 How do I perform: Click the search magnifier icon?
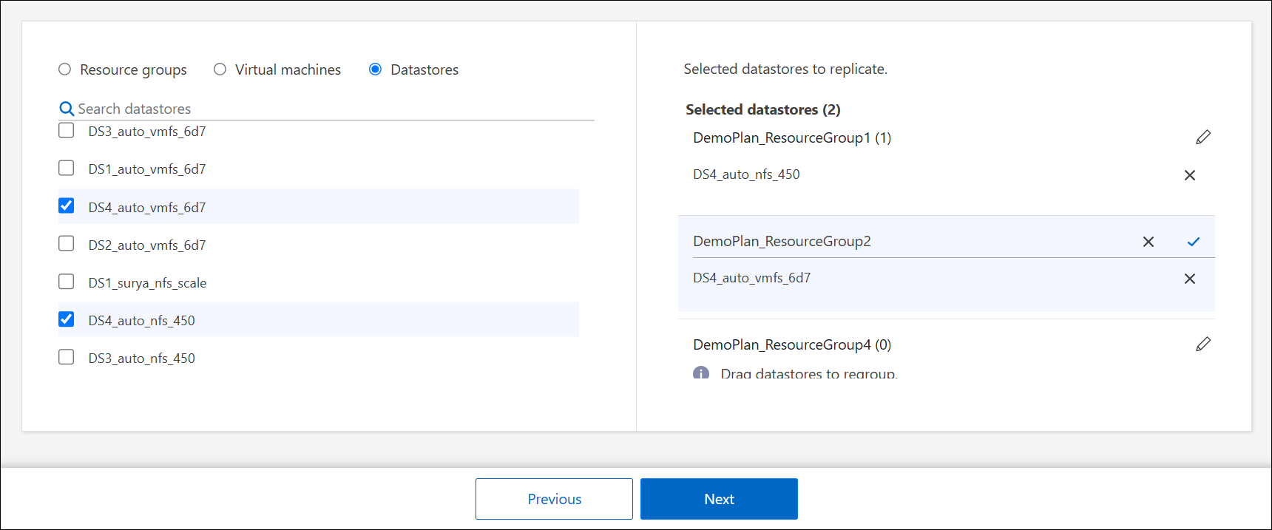(67, 109)
